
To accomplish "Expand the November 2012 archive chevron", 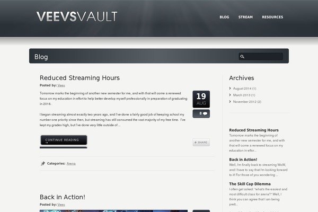I will 230,101.
